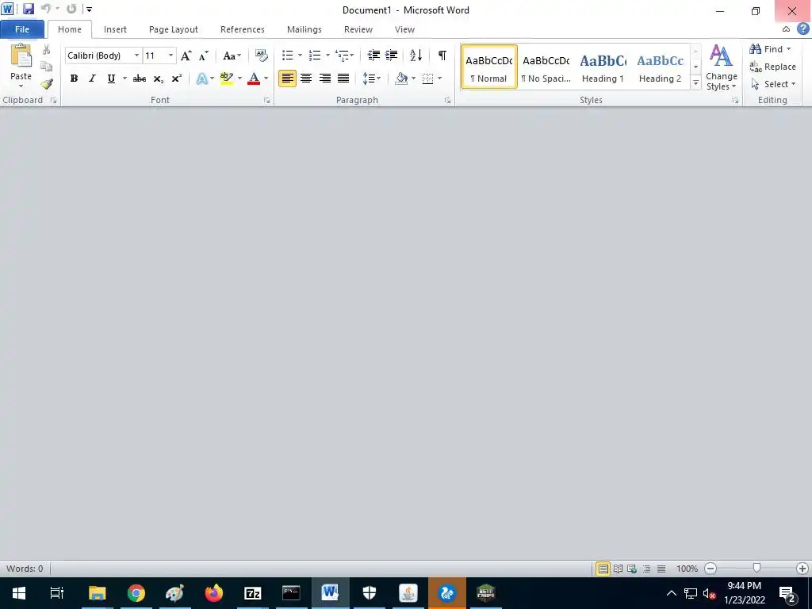Click the Save icon in Quick Access Toolbar
The height and width of the screenshot is (609, 812).
tap(28, 9)
